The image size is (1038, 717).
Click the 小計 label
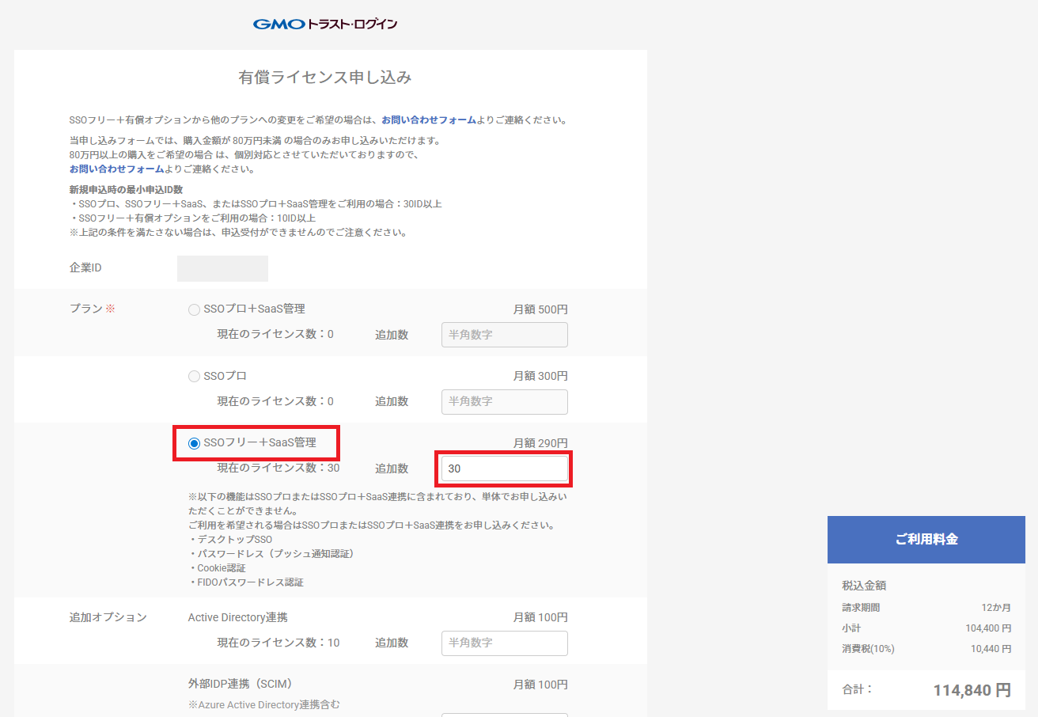tap(851, 628)
